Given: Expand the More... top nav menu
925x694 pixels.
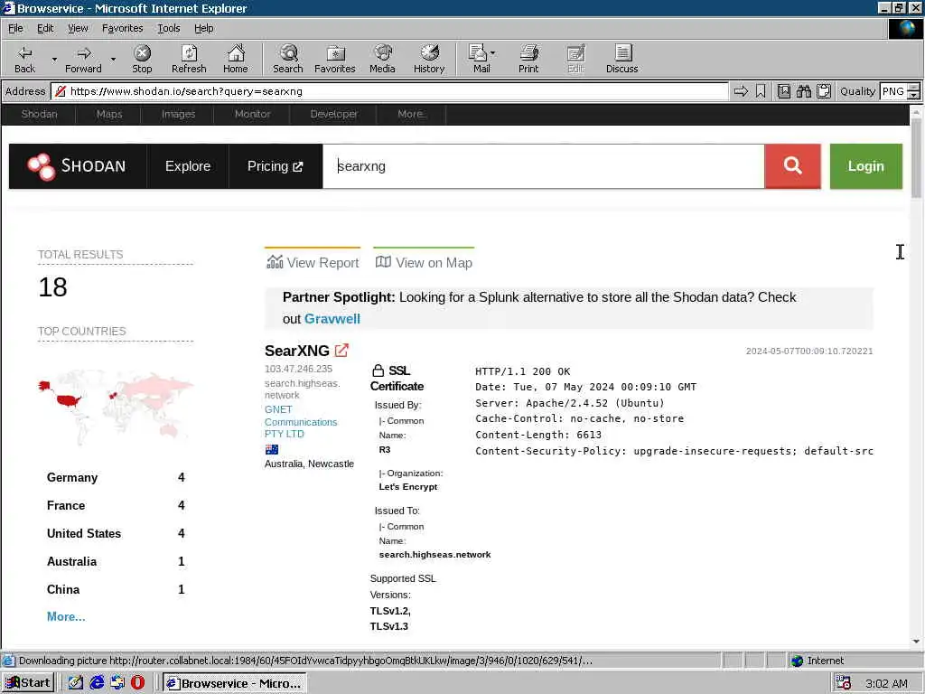Looking at the screenshot, I should [x=411, y=114].
